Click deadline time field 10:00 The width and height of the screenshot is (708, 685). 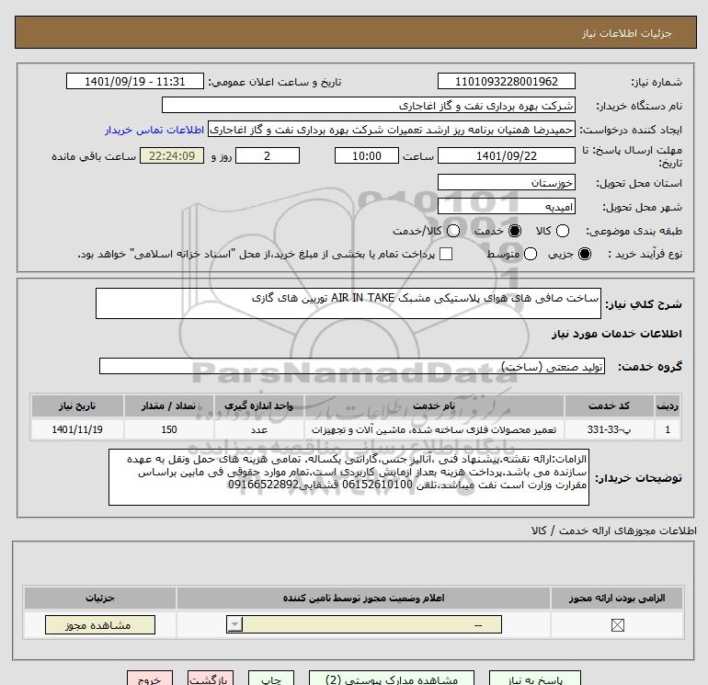tap(367, 155)
